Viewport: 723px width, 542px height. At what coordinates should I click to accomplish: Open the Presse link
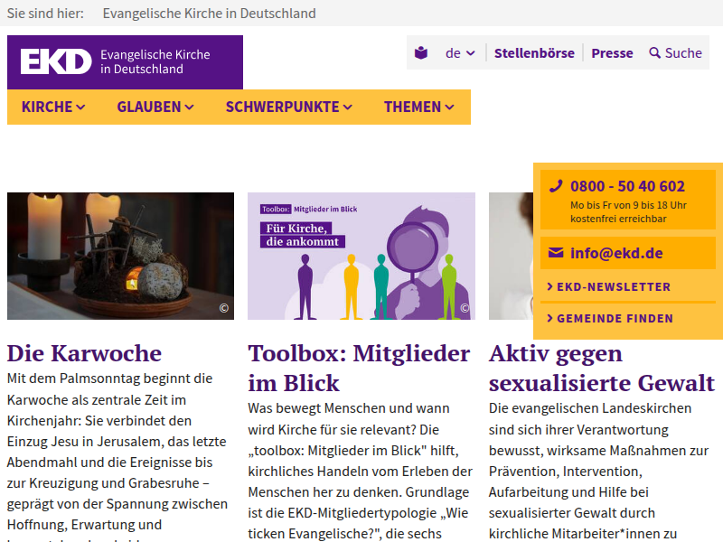612,53
